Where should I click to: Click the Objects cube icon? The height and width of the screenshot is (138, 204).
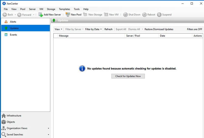pos(4,122)
